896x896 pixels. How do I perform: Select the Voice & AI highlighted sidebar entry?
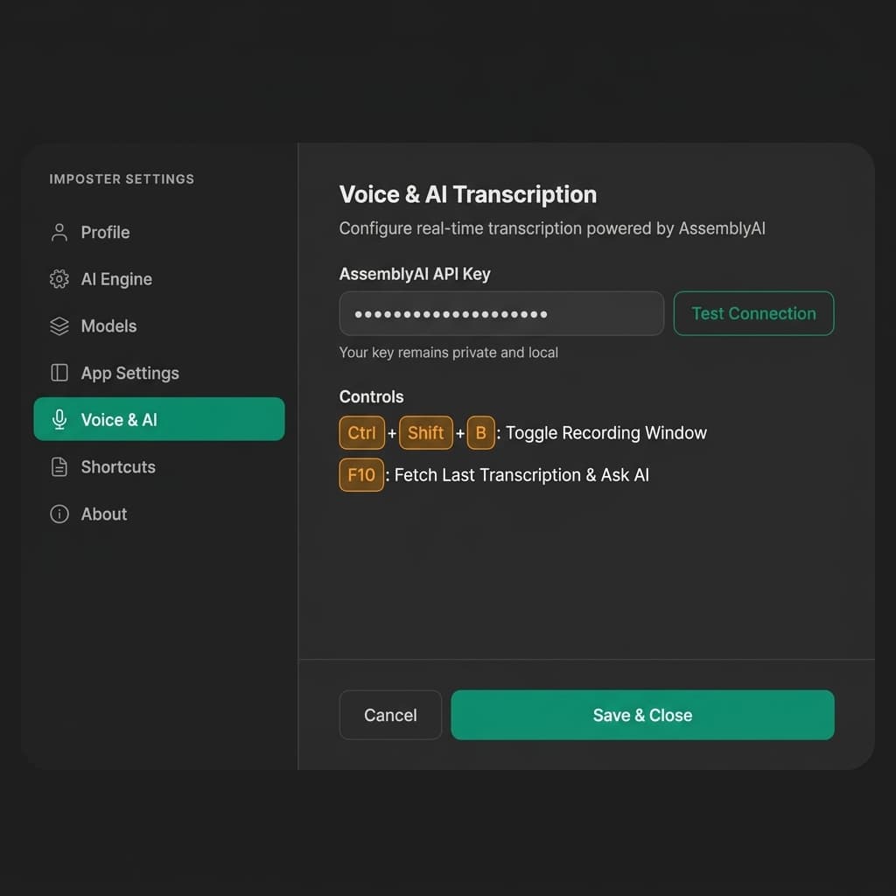point(159,420)
